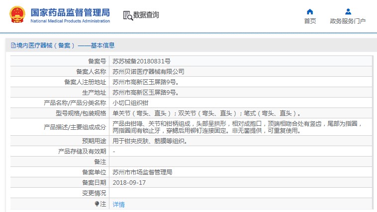The height and width of the screenshot is (212, 377).
Task: Open 政务服务门户 portal link
Action: tap(348, 21)
